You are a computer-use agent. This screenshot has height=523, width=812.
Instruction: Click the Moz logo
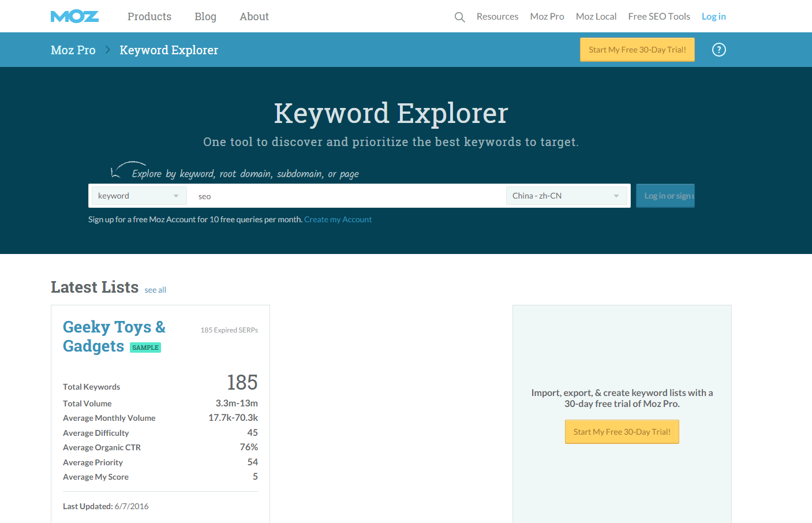75,17
